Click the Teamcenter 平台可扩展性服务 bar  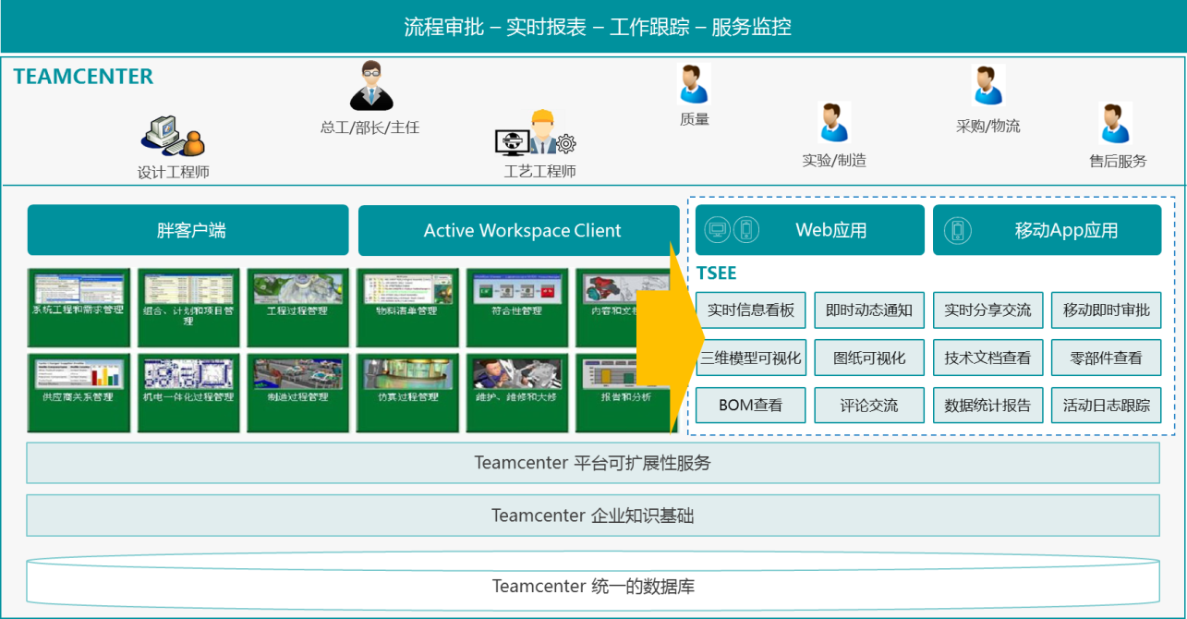[593, 463]
